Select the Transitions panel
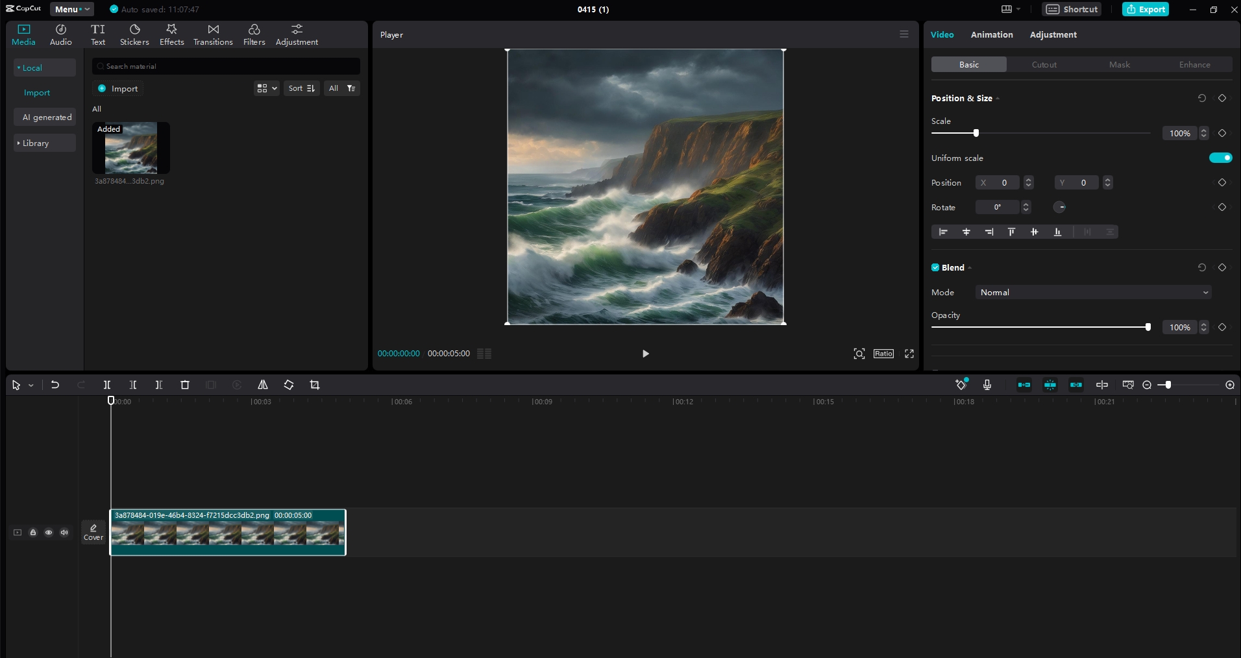Viewport: 1241px width, 658px height. [212, 34]
